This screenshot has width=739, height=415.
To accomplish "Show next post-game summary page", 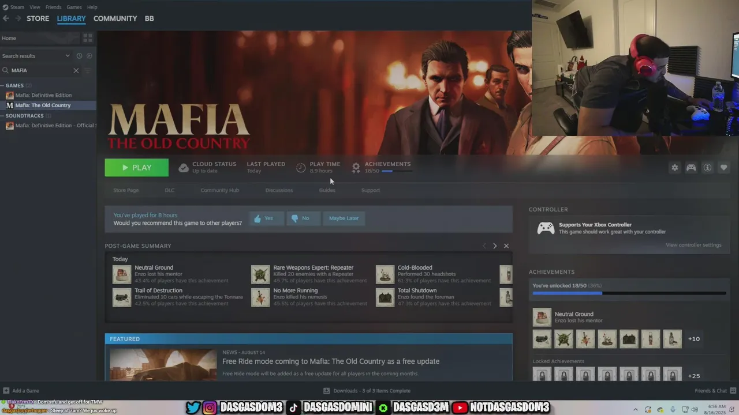I will pyautogui.click(x=495, y=246).
